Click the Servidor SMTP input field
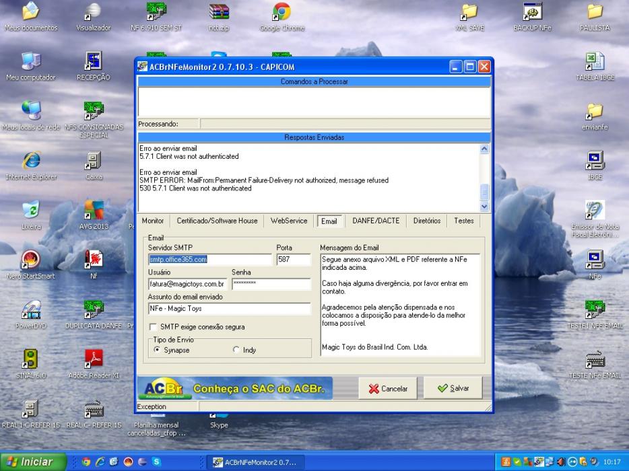This screenshot has height=471, width=629. (210, 259)
